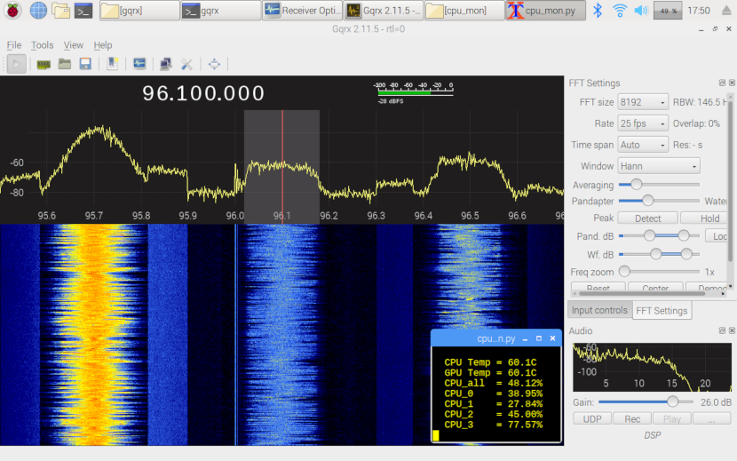Click the save settings floppy disk icon
This screenshot has height=461, width=737.
(x=85, y=64)
